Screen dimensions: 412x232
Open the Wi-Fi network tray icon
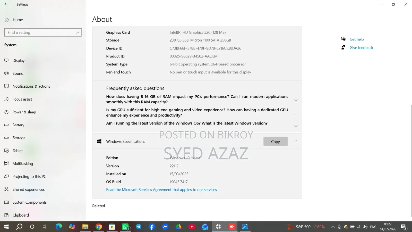(x=359, y=227)
